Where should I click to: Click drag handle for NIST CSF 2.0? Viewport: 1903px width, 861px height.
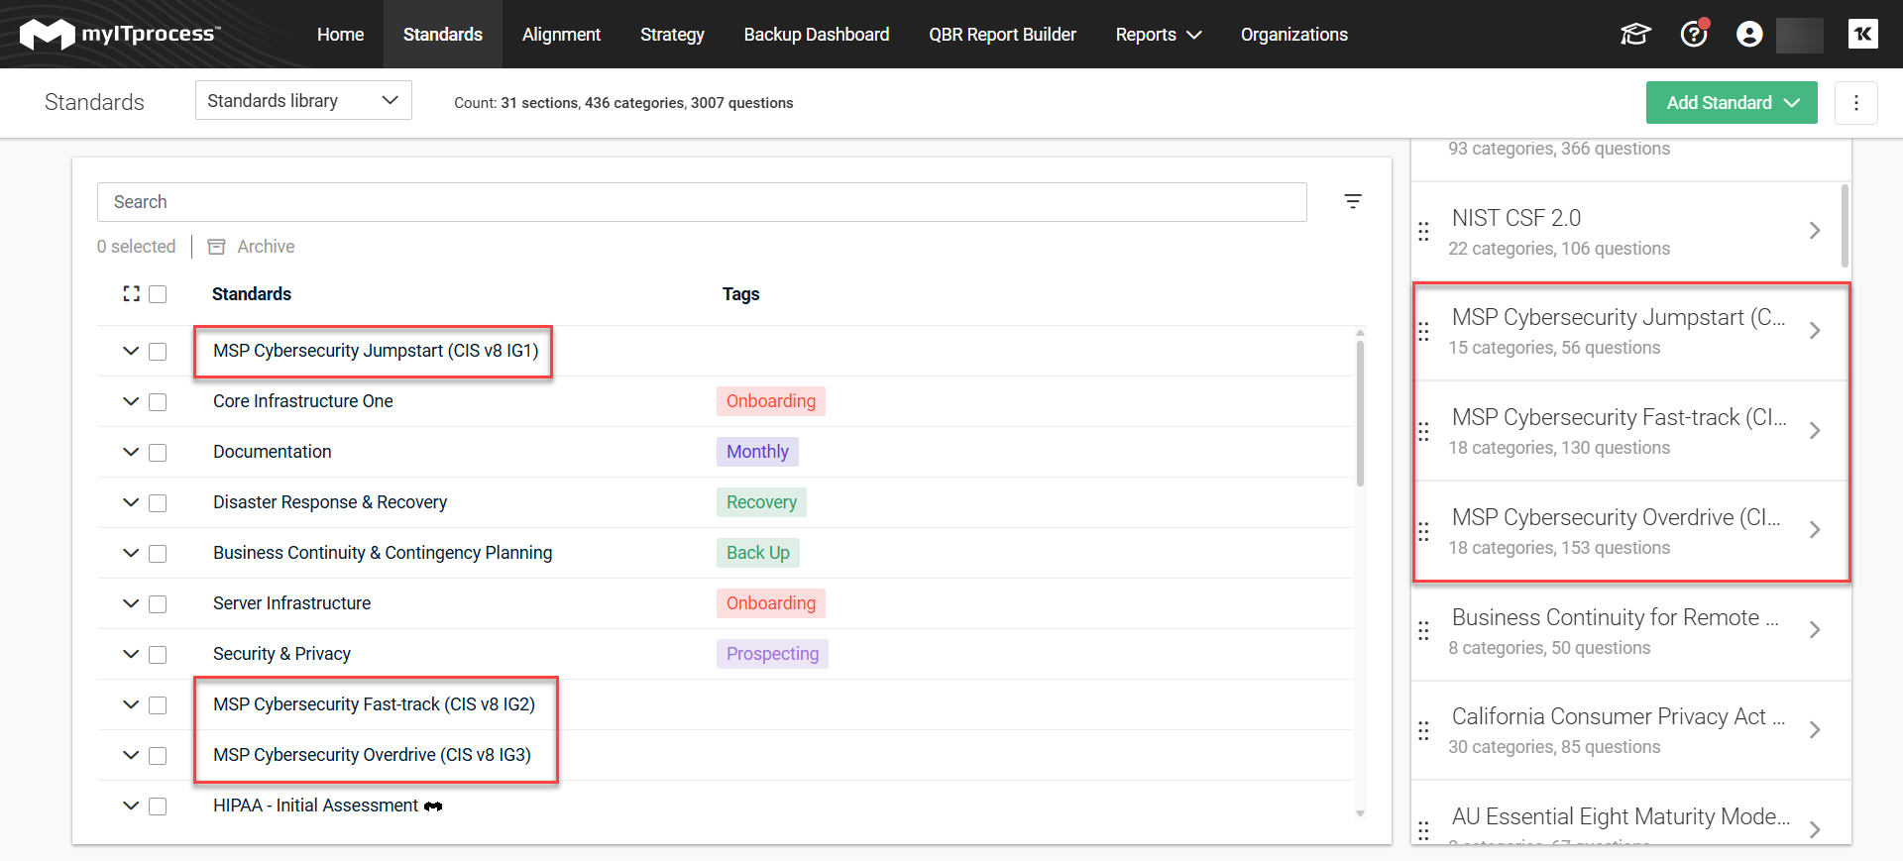pyautogui.click(x=1423, y=231)
